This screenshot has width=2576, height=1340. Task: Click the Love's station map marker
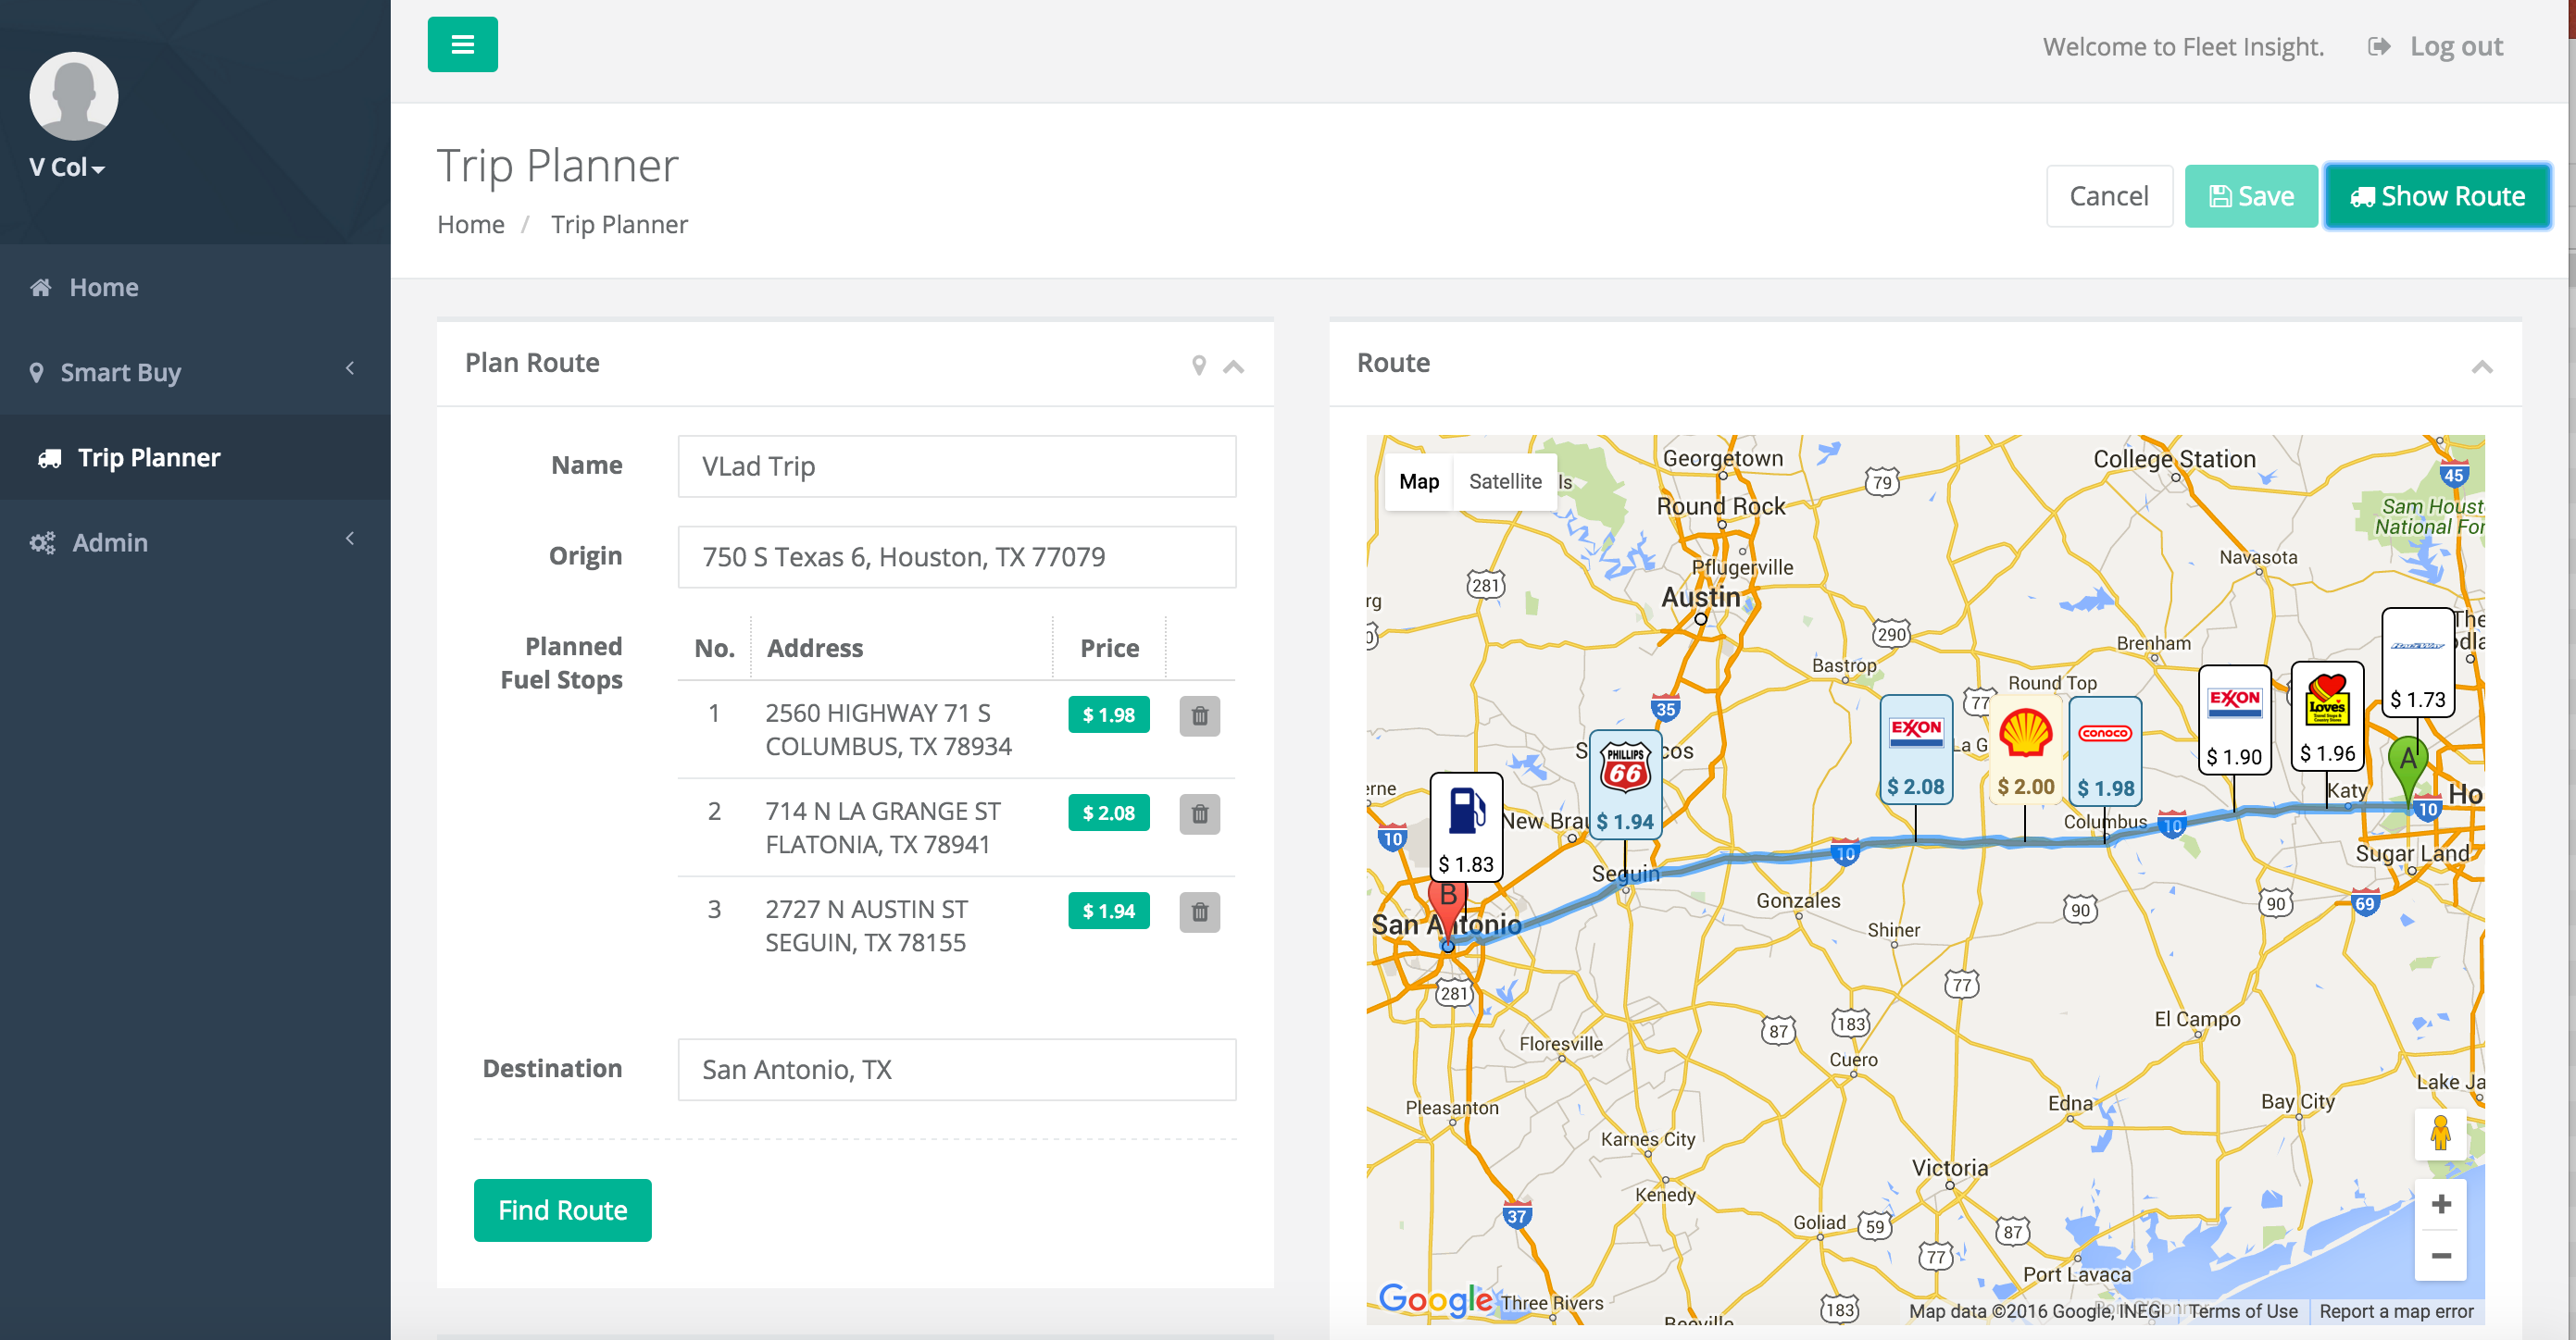point(2327,715)
